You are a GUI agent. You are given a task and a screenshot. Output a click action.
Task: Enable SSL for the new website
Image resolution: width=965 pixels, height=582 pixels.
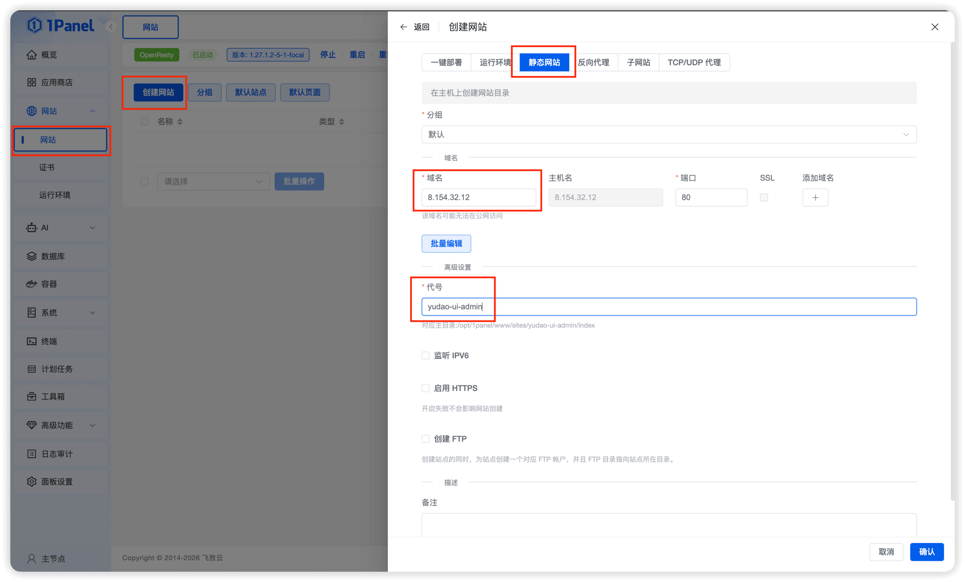point(764,197)
